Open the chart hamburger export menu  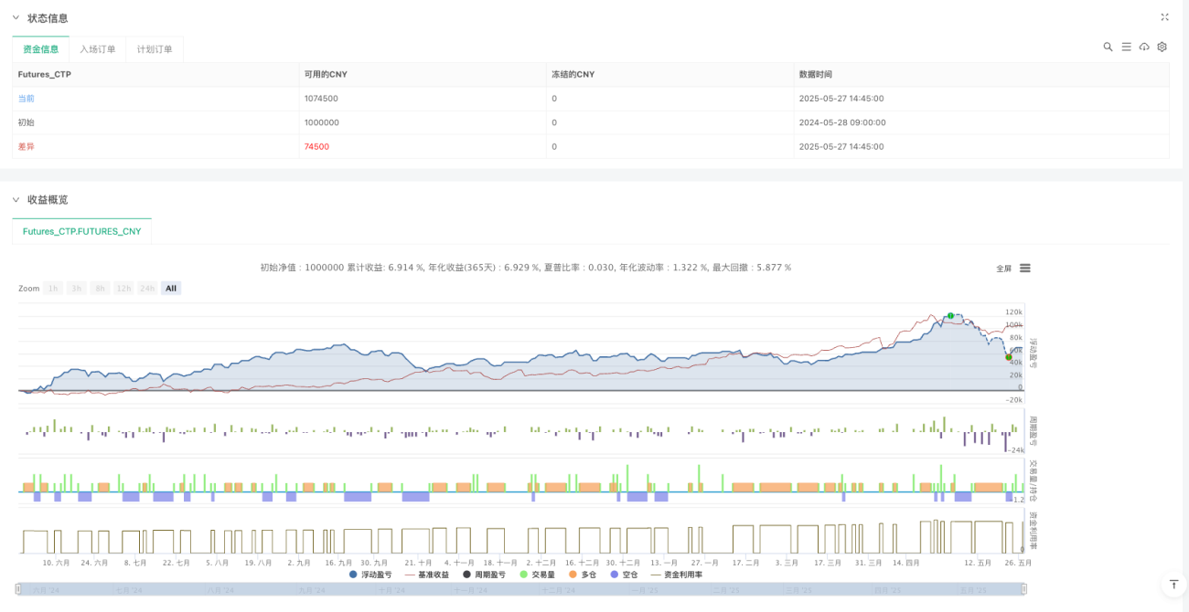(x=1025, y=268)
